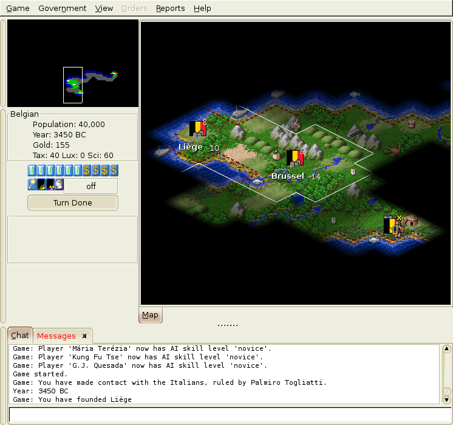The height and width of the screenshot is (425, 453).
Task: Click 'Year: 3450 BC' line in messages log
Action: (x=41, y=391)
